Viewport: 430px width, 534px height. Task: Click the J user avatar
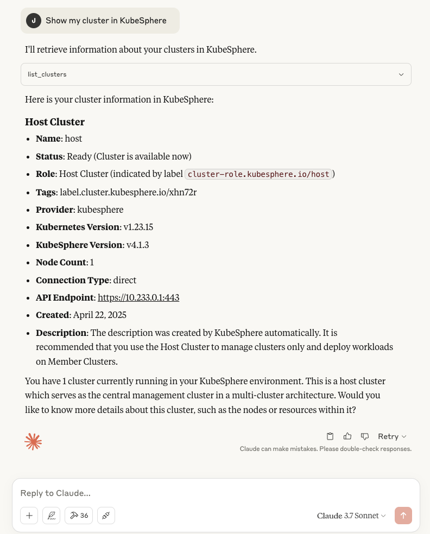pos(34,21)
